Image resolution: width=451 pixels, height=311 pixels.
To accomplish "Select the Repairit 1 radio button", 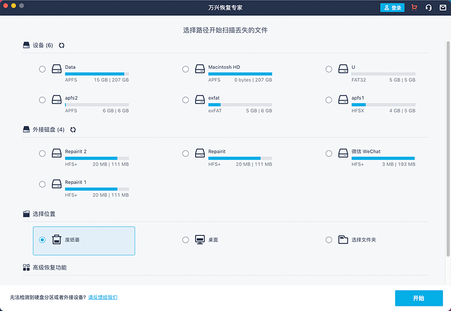I will pyautogui.click(x=42, y=185).
